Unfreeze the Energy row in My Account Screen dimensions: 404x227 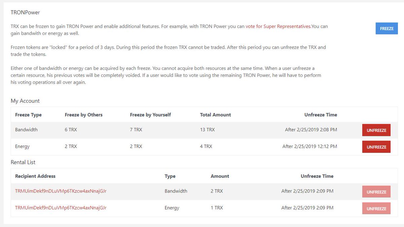click(376, 147)
